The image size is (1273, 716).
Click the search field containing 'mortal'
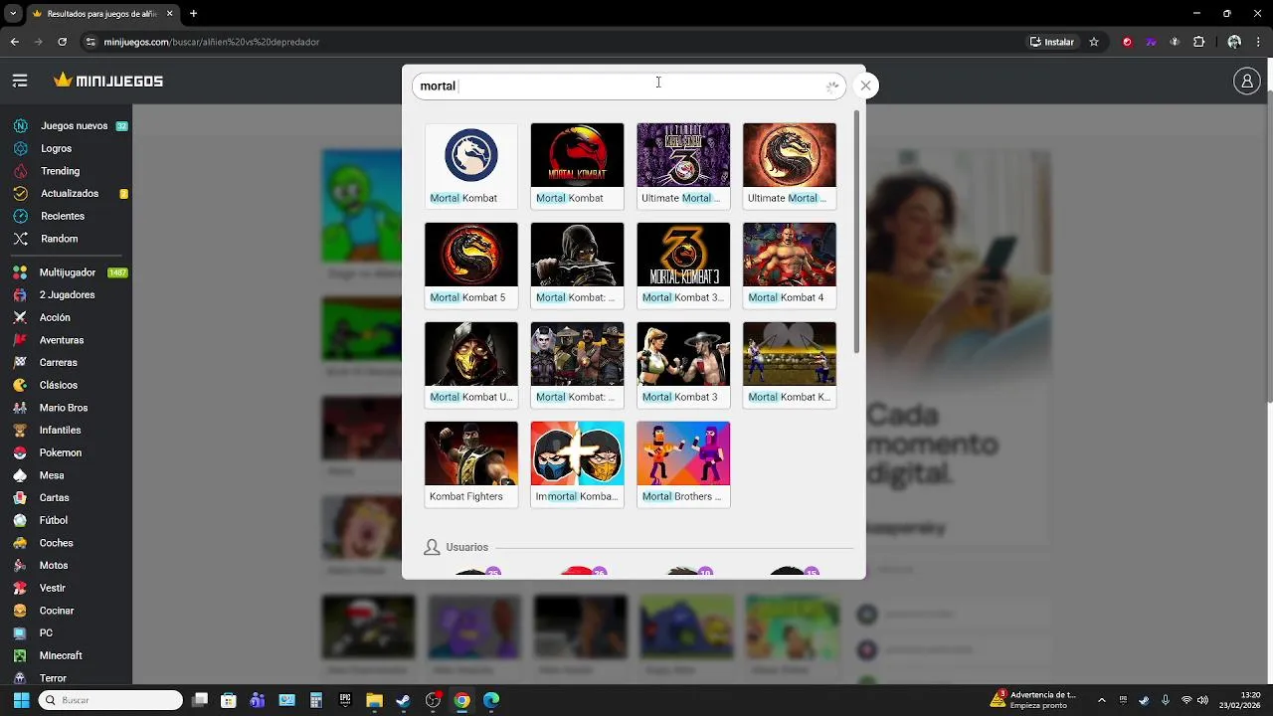point(629,87)
